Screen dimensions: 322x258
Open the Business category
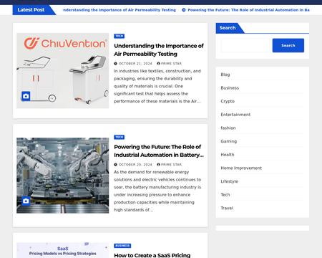pyautogui.click(x=230, y=88)
